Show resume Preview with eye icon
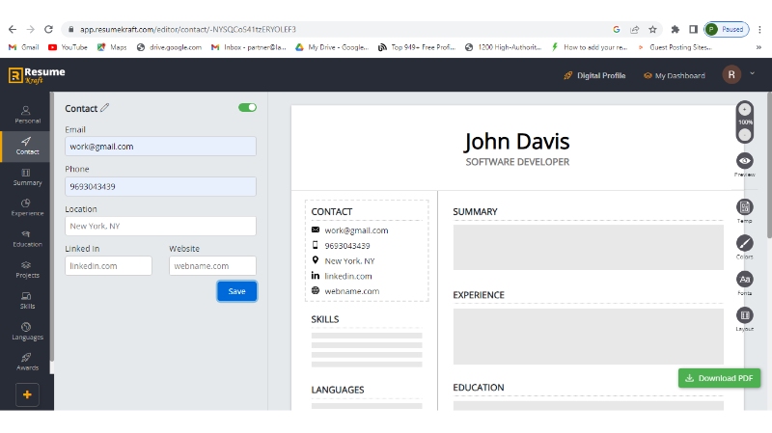The width and height of the screenshot is (772, 433). pos(744,161)
